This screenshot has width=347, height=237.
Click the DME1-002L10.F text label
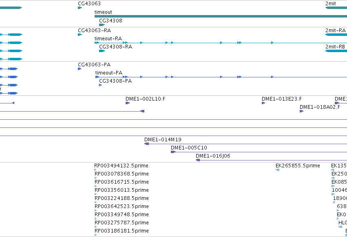[x=145, y=99]
